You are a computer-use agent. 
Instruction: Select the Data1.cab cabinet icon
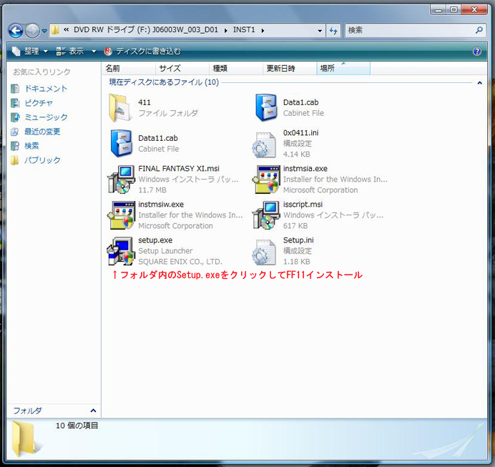pos(266,107)
